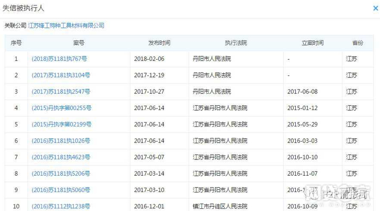
Task: Close the 失信被执行人 dialog
Action: (376, 8)
